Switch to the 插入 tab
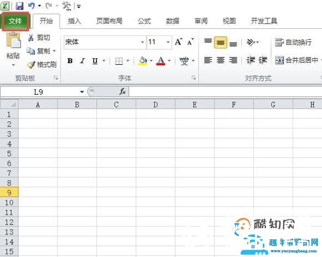 [74, 21]
